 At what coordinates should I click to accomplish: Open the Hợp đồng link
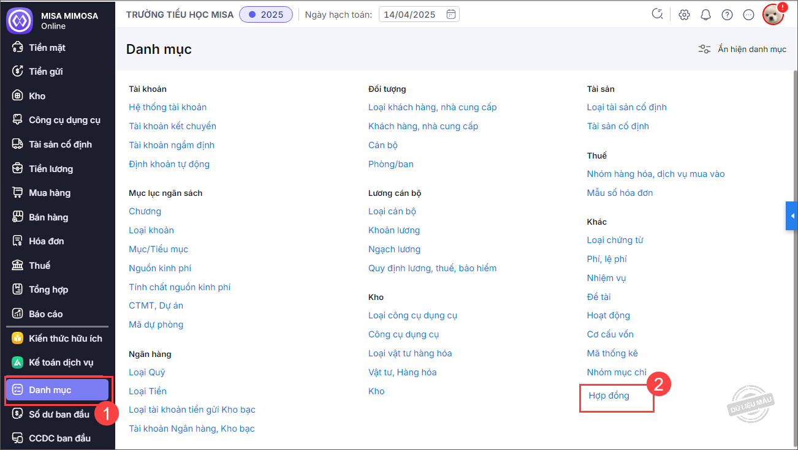coord(609,396)
